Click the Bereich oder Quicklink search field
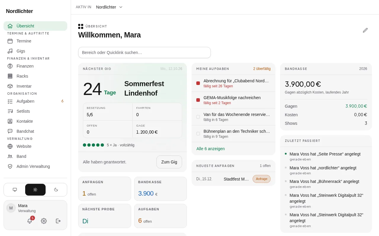The image size is (379, 236). pos(144,53)
